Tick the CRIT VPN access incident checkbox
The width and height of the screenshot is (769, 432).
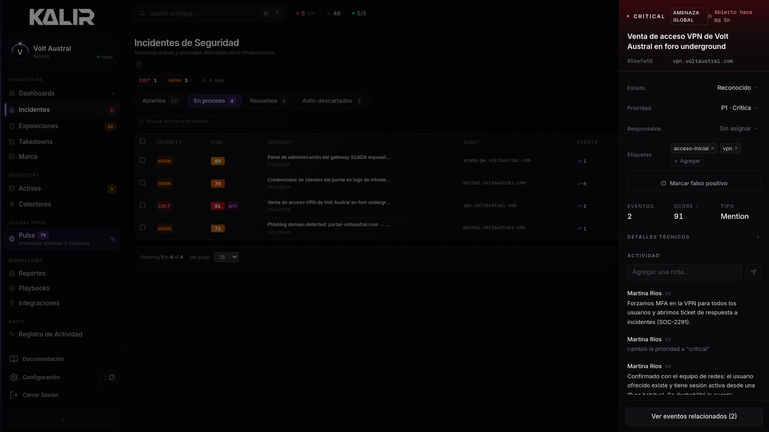(x=143, y=205)
